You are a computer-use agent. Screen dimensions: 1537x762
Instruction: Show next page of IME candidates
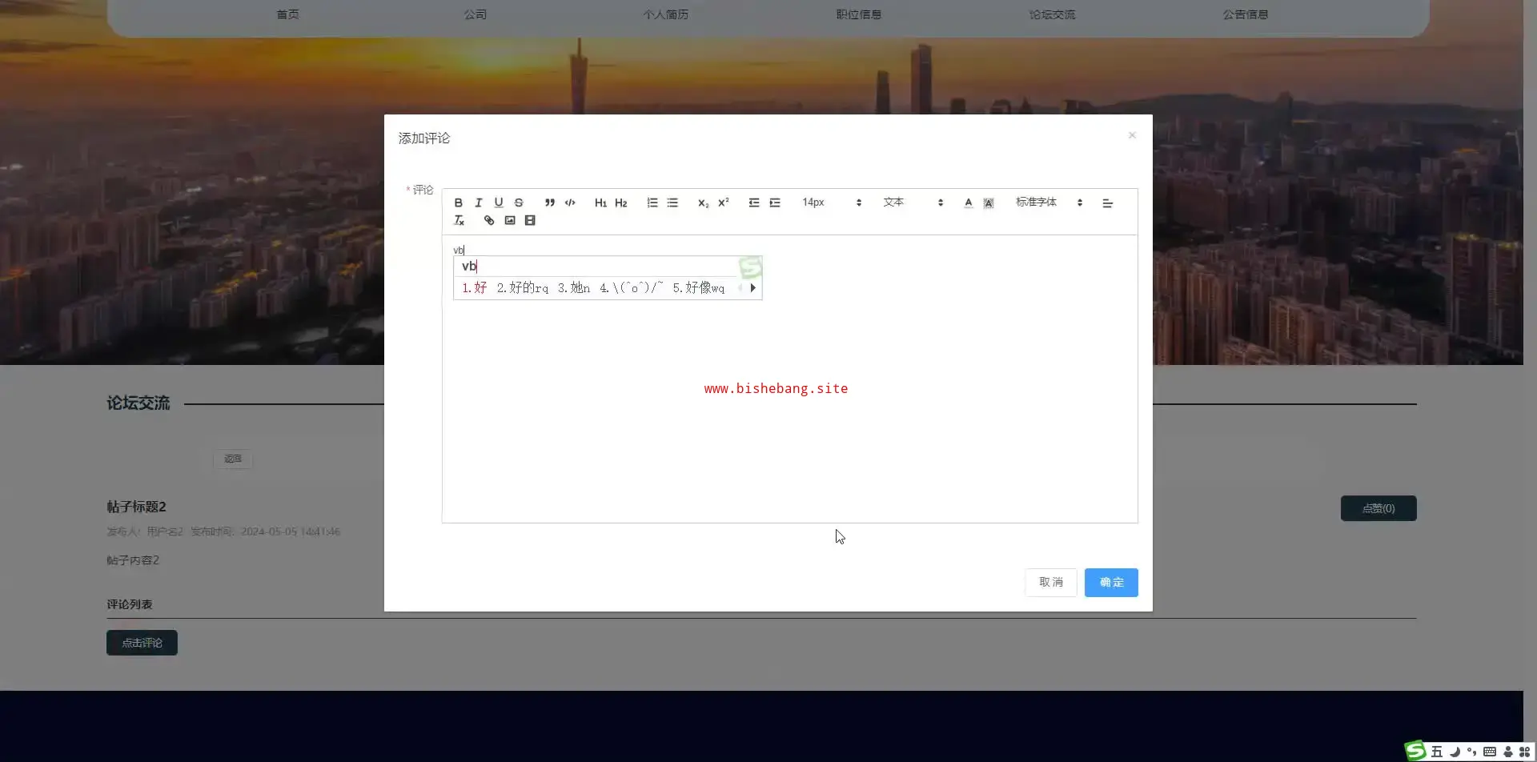click(x=752, y=287)
